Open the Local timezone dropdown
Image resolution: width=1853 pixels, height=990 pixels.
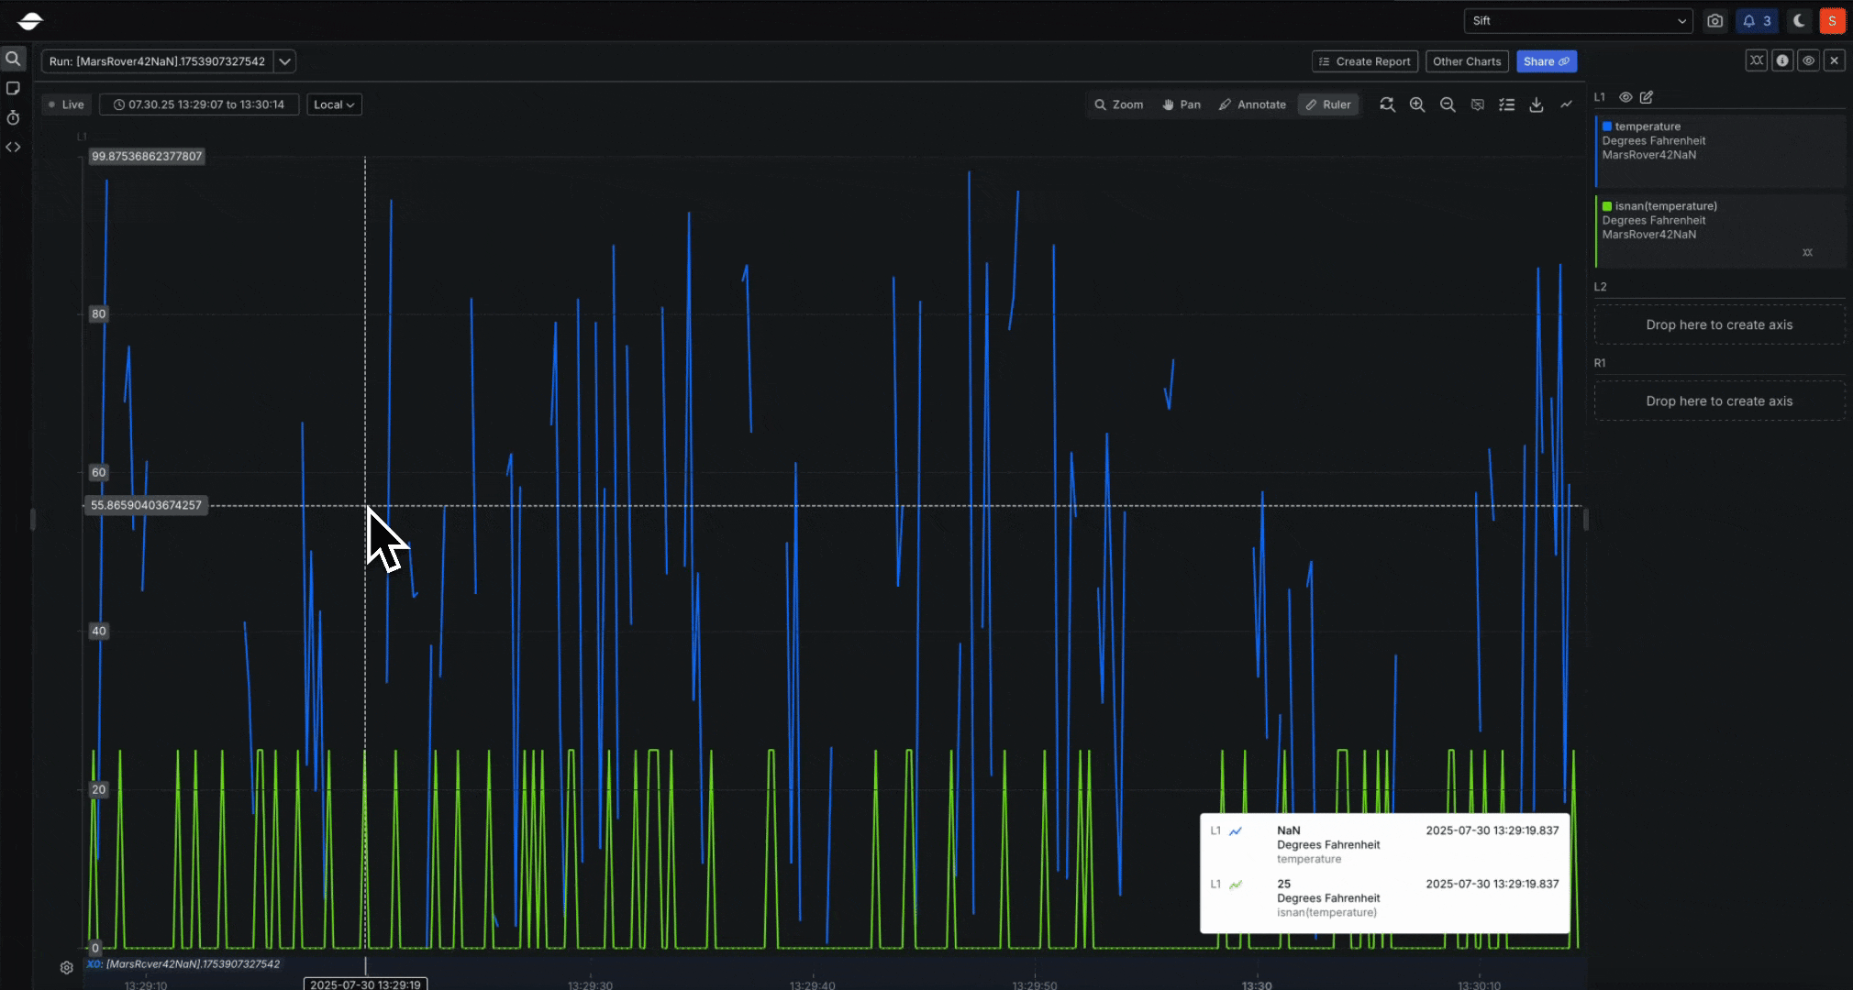[334, 104]
